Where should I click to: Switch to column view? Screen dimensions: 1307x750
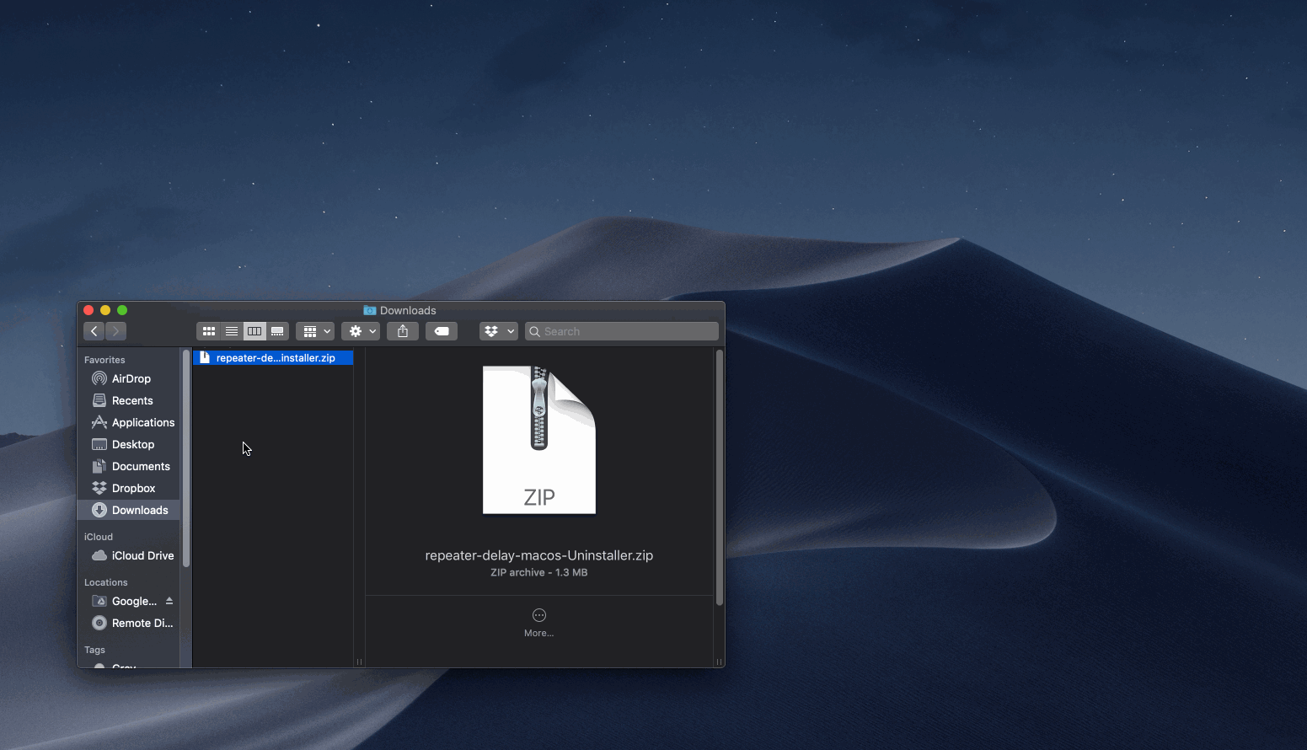(254, 331)
